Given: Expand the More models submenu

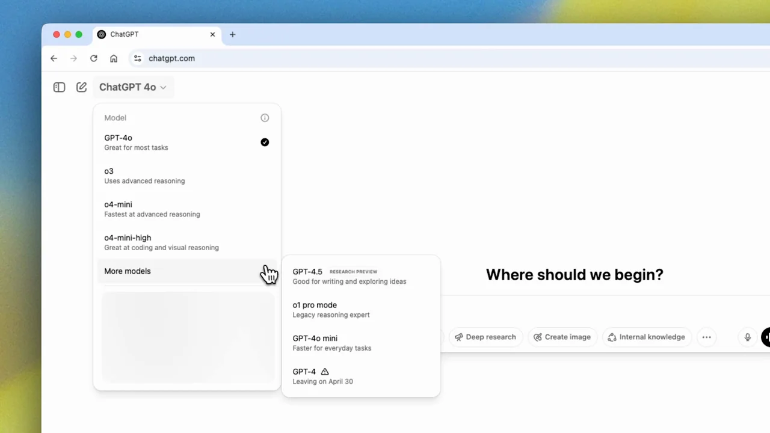Looking at the screenshot, I should point(186,271).
